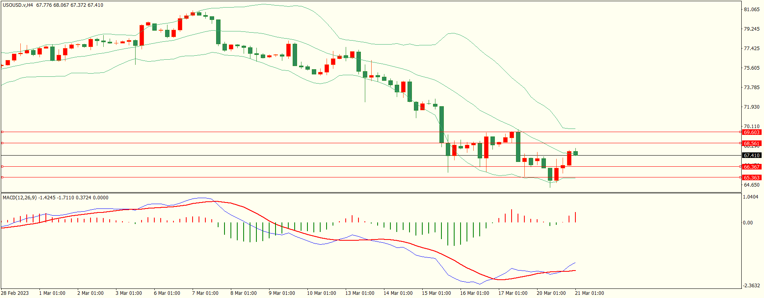
Task: Click the 77.425 price scale value
Action: (752, 49)
